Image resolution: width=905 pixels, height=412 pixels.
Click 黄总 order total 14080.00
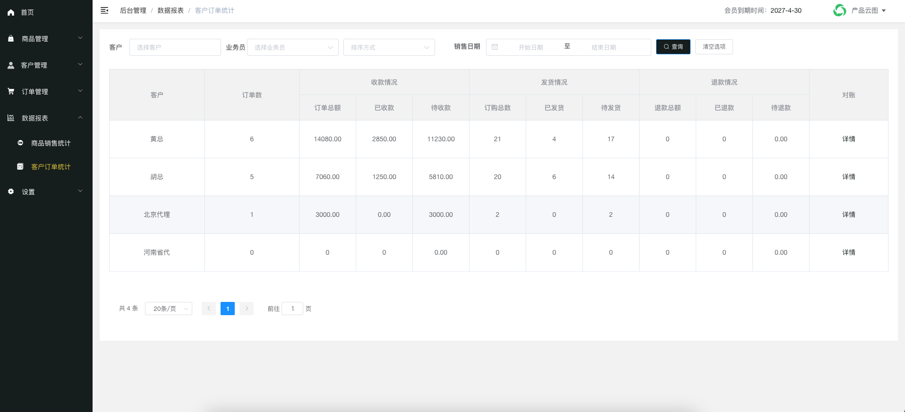327,139
